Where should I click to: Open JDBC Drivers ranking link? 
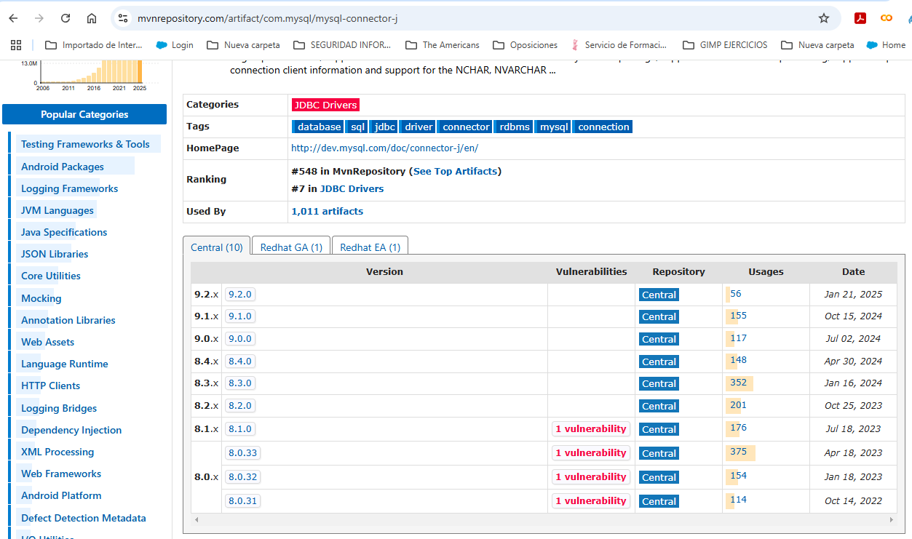tap(352, 188)
